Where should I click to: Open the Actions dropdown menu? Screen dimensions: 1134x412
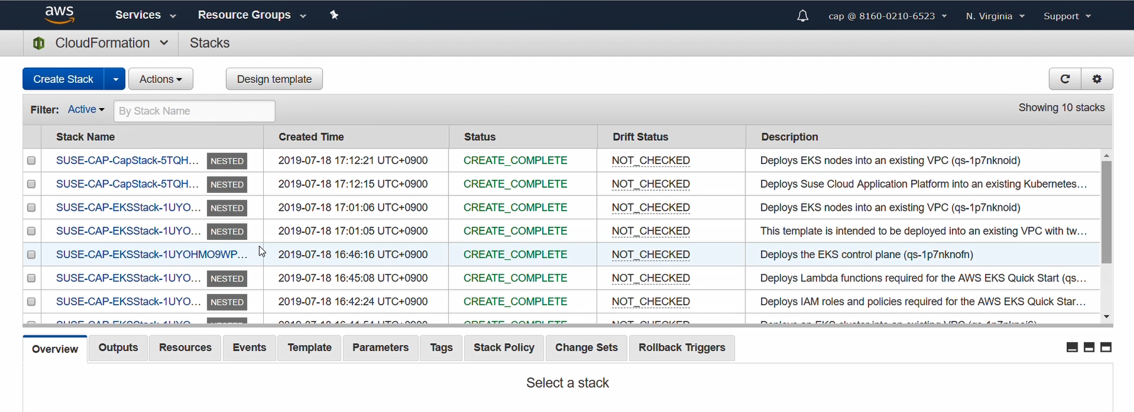tap(160, 79)
